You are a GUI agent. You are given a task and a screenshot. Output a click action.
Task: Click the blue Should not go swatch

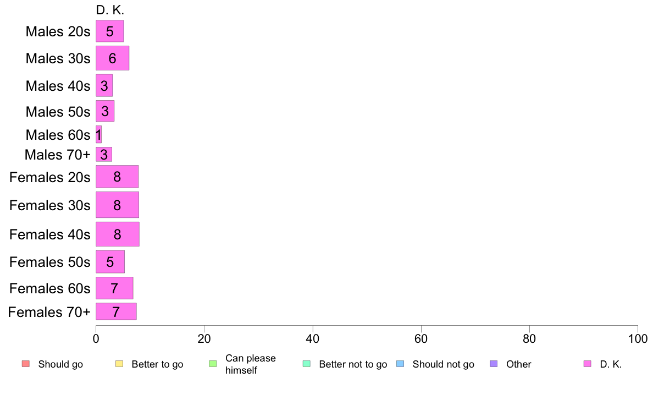[400, 364]
